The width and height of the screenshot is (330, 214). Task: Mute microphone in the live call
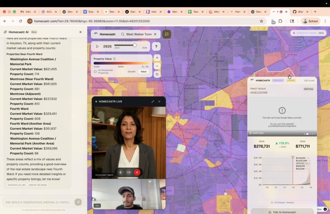point(120,172)
